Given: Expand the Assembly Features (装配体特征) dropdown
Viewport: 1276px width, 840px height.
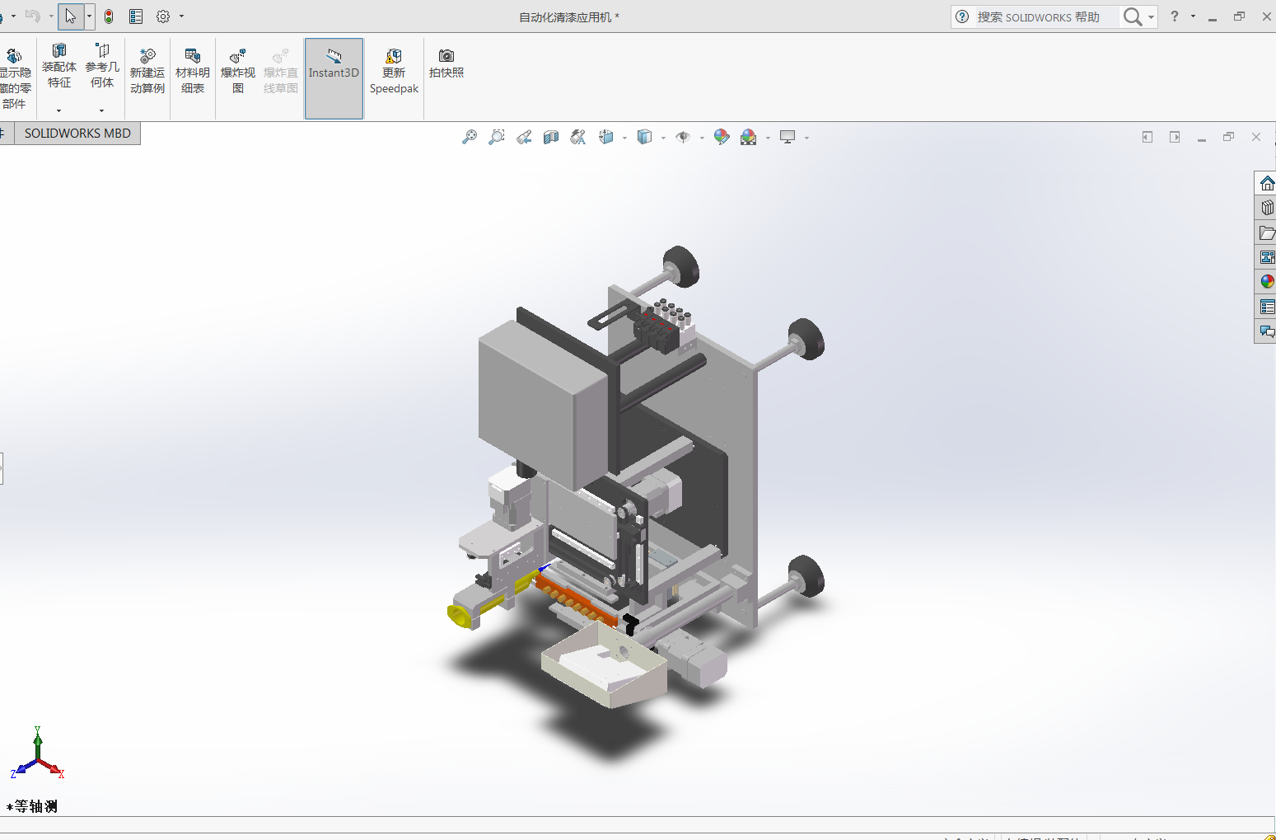Looking at the screenshot, I should coord(59,110).
